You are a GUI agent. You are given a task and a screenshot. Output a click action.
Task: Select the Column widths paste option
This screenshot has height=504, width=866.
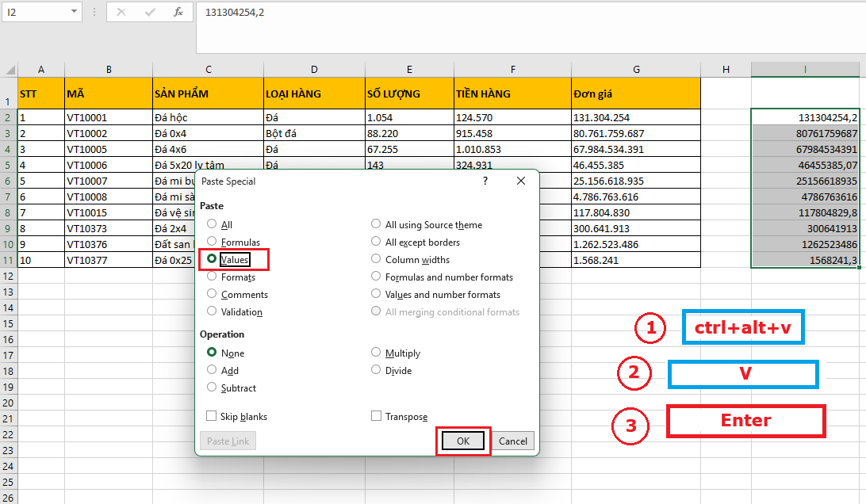(x=376, y=259)
